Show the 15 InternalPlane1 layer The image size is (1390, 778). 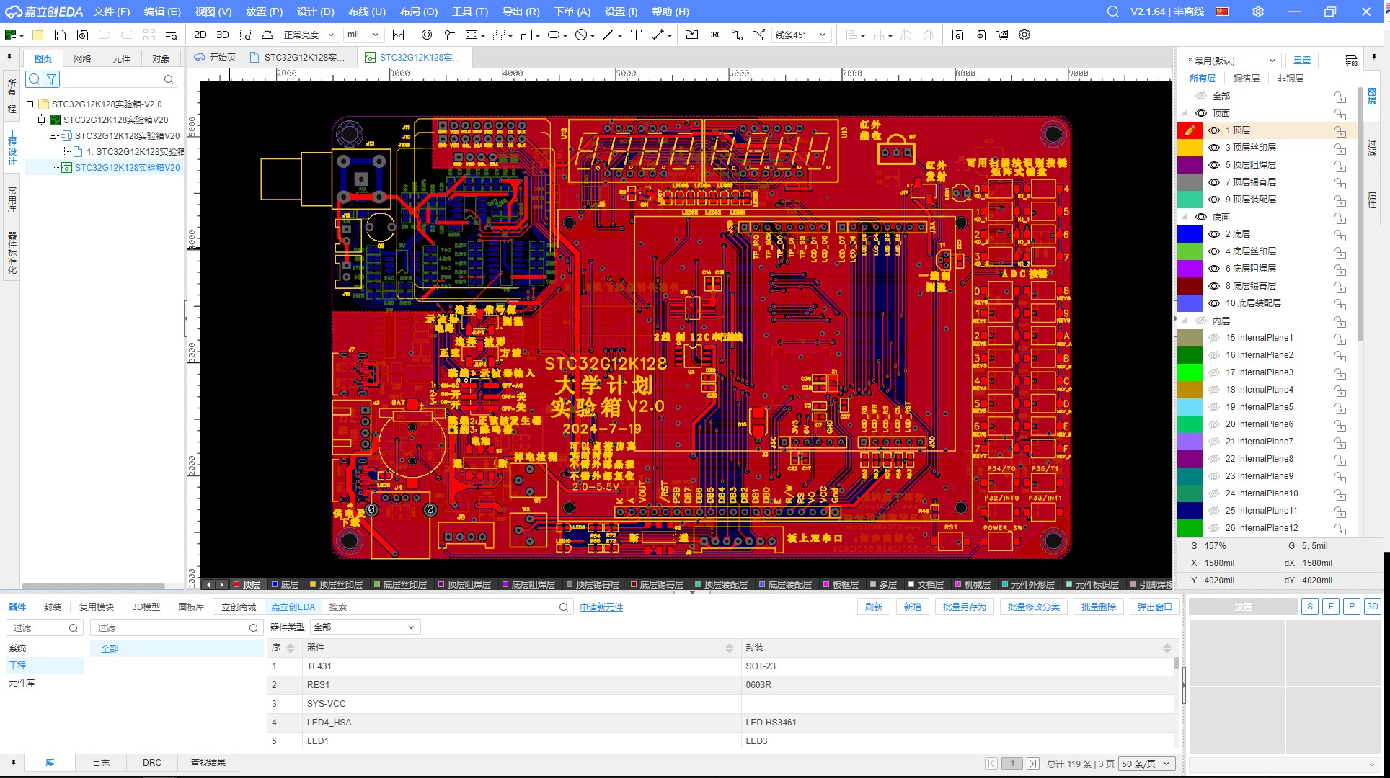coord(1214,338)
